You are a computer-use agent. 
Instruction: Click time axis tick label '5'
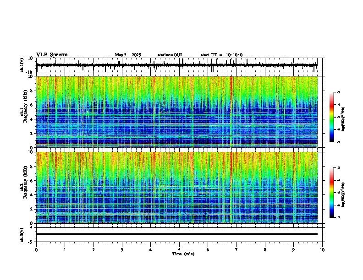179,250
